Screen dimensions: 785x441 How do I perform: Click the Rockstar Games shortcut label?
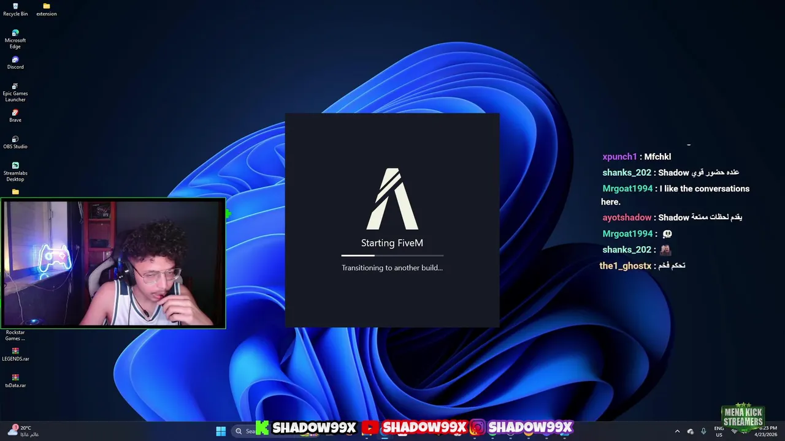[x=15, y=335]
